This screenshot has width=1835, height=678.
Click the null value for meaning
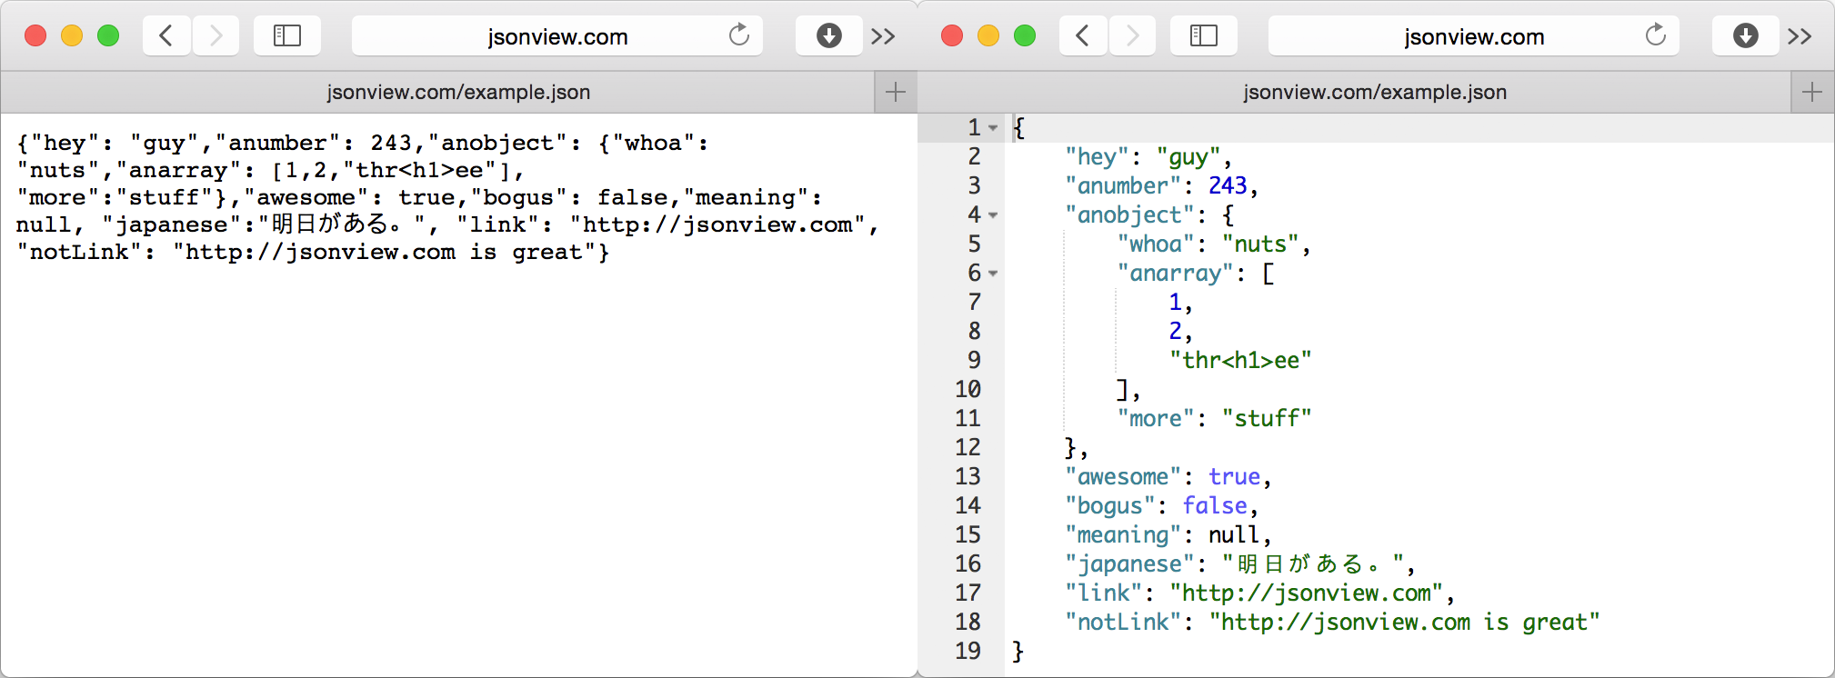pyautogui.click(x=1234, y=535)
